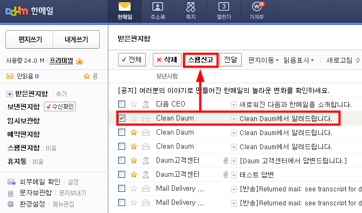Click attachment clip on 고객센터에서 답변드립니다 mail
The height and width of the screenshot is (213, 362).
pyautogui.click(x=225, y=161)
